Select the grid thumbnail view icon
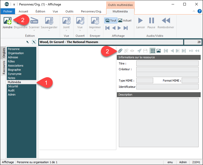This screenshot has width=203, height=165. (x=152, y=51)
